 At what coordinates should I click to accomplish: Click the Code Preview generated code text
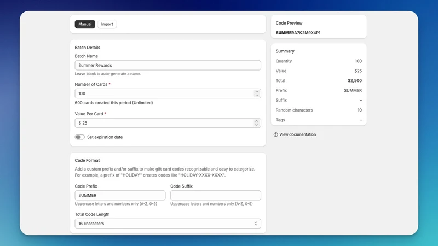[298, 33]
